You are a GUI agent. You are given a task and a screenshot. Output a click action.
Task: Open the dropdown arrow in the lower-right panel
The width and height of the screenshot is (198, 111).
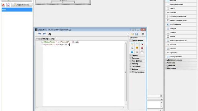(162, 100)
